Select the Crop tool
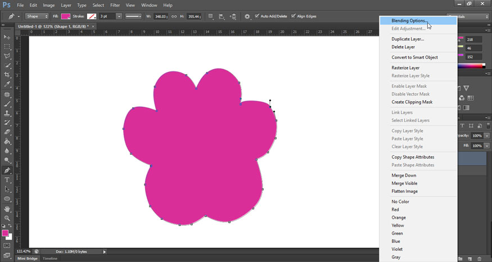492x262 pixels. click(7, 75)
